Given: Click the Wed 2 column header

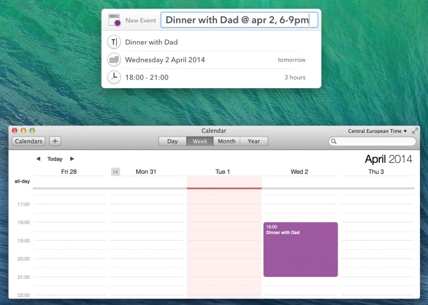Looking at the screenshot, I should 299,171.
